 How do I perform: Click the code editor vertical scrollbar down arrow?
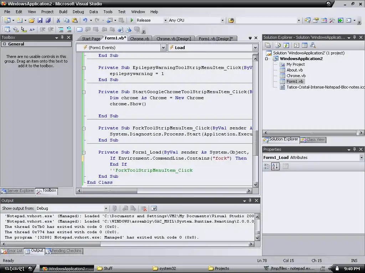click(x=255, y=185)
